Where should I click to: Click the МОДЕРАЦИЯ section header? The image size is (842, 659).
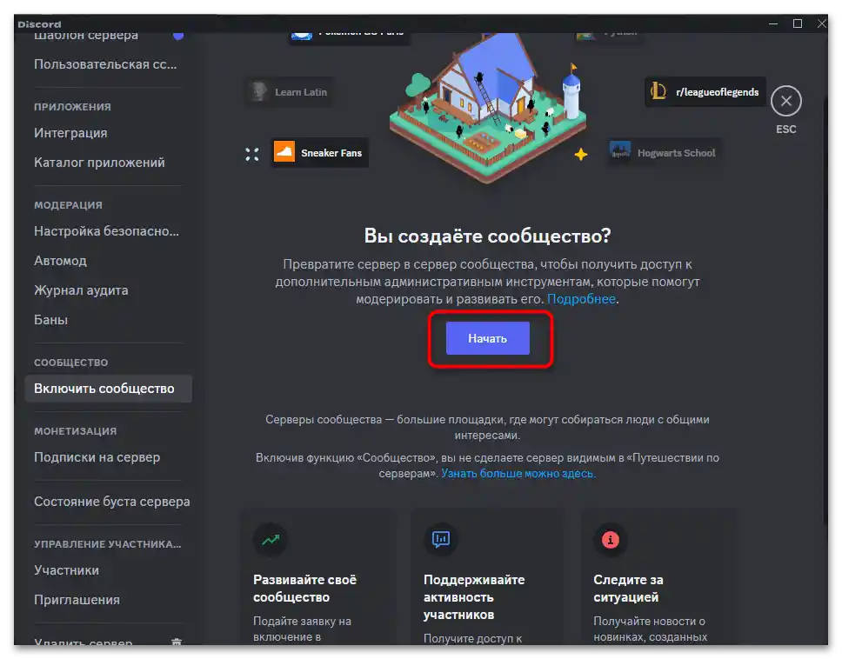coord(68,205)
